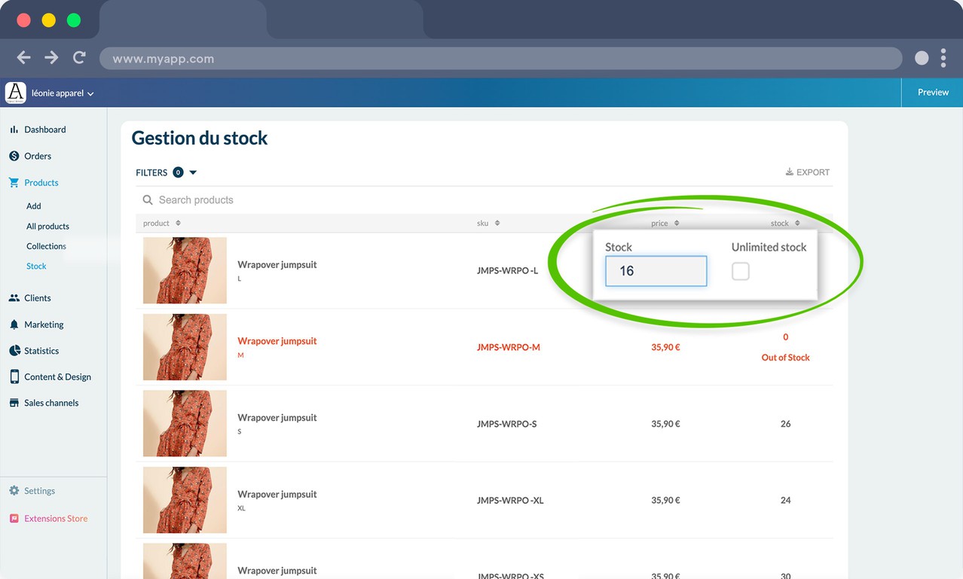
Task: Click stock value 24 for size XL
Action: tap(785, 501)
